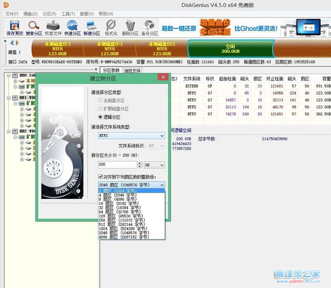Select the 本地磁盘(F:) partition block in disk map

(x=110, y=49)
